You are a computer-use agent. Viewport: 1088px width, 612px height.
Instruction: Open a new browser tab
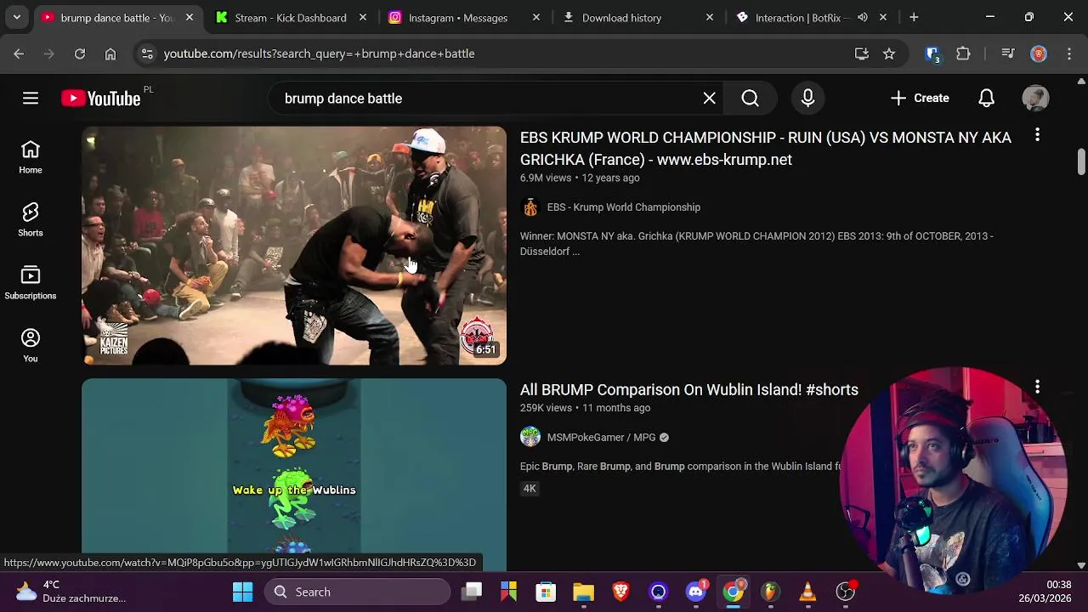point(914,17)
